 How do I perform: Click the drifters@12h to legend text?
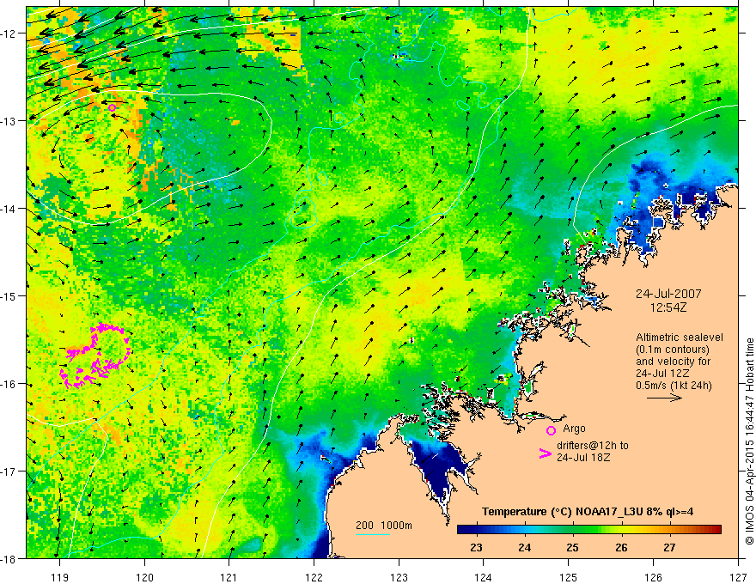coord(593,446)
